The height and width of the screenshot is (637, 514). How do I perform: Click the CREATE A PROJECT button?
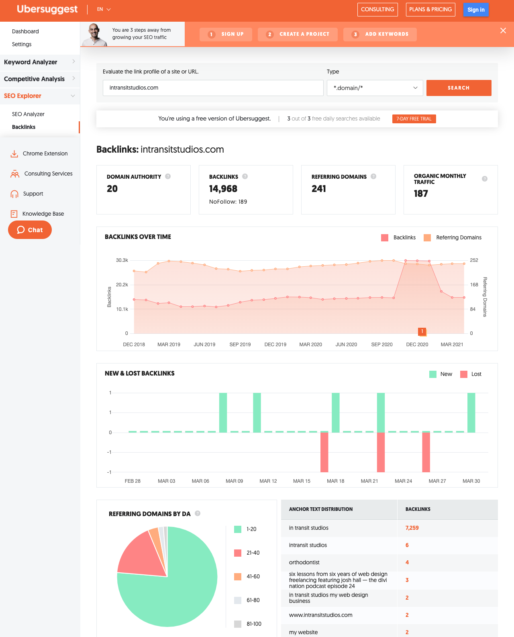click(298, 35)
